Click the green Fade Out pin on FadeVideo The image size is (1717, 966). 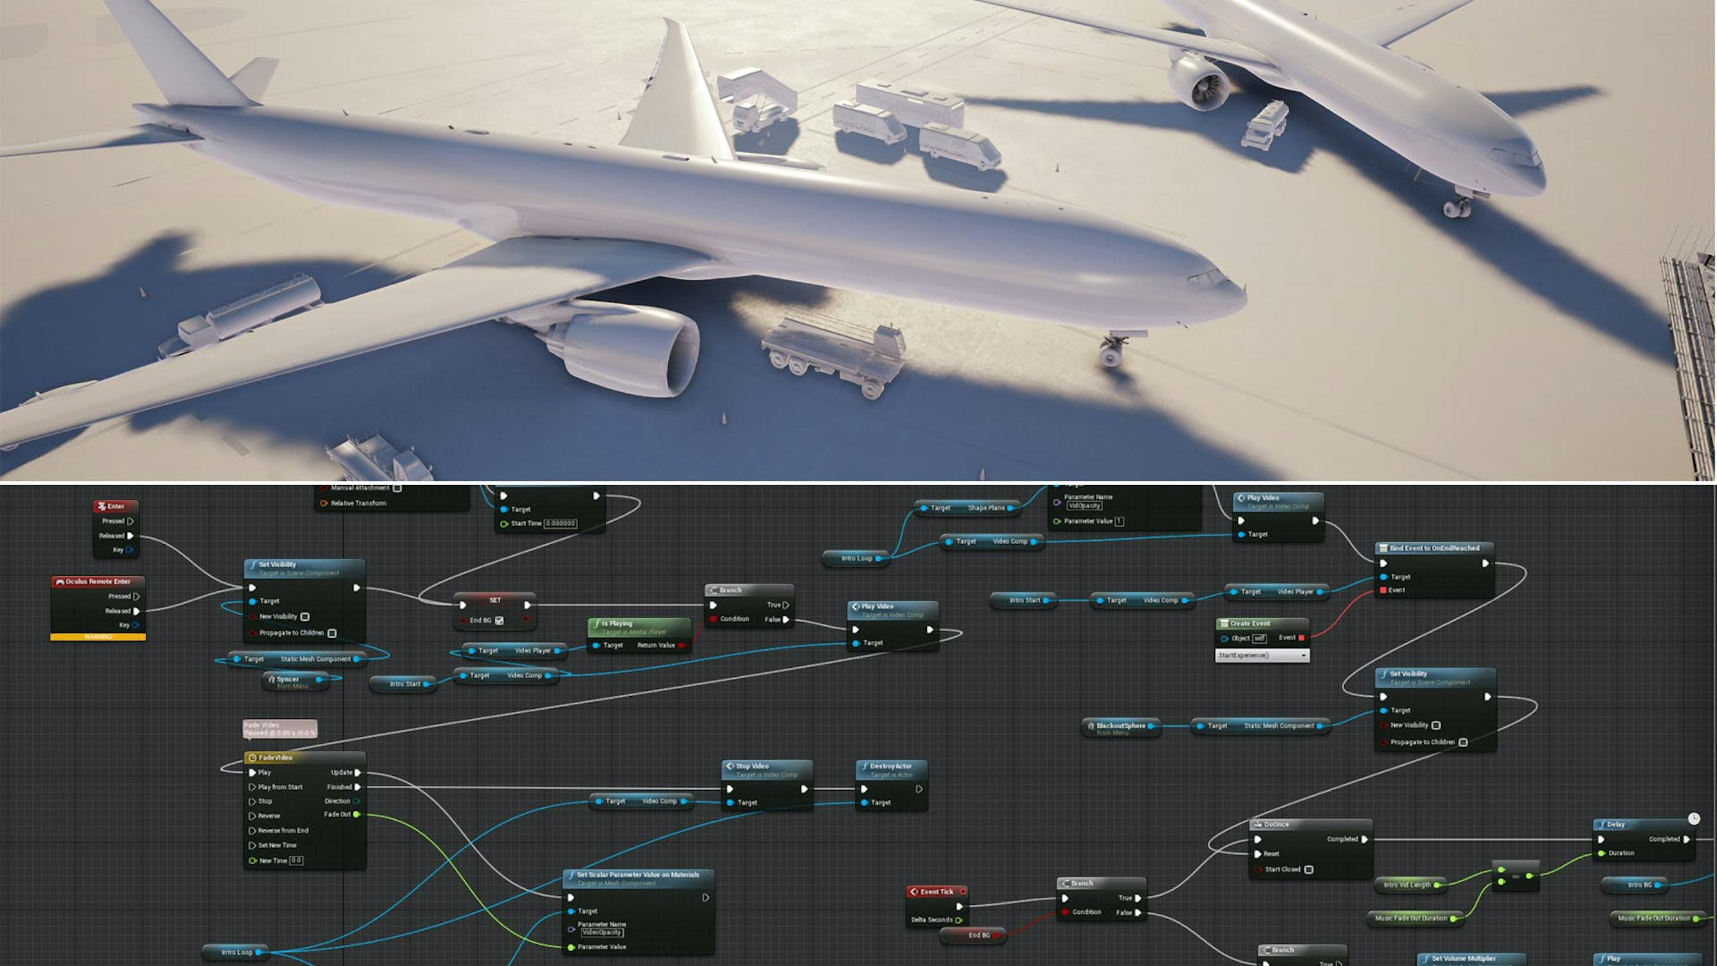(x=357, y=815)
